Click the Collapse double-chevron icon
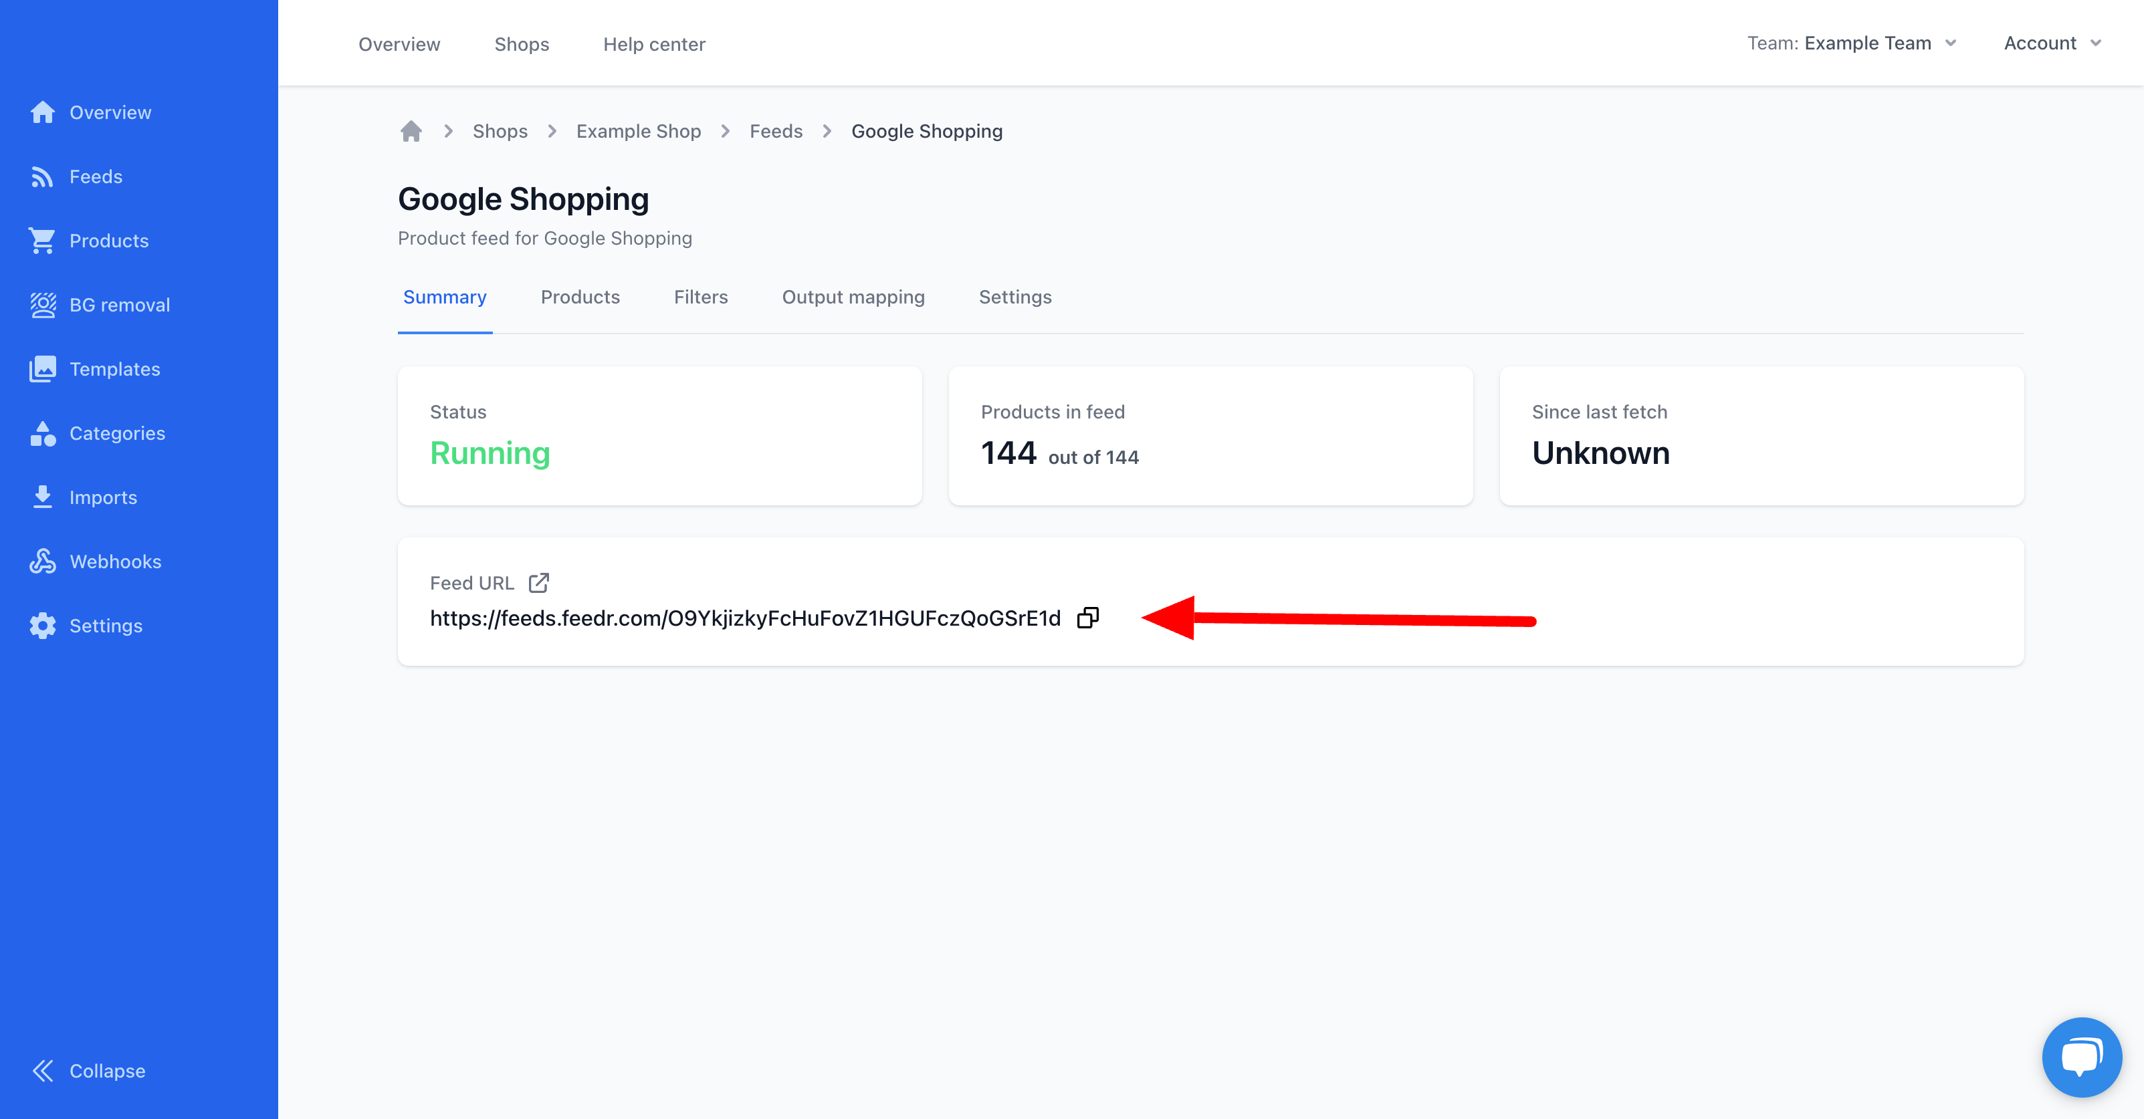The height and width of the screenshot is (1119, 2144). (42, 1071)
